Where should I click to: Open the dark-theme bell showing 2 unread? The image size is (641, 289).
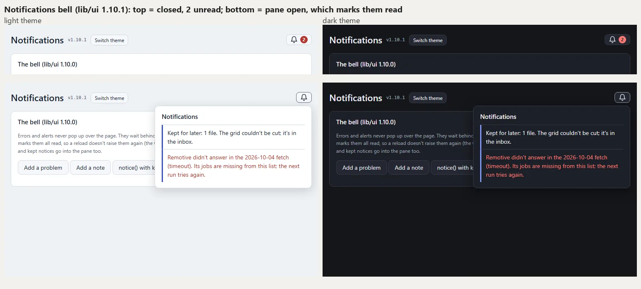[x=617, y=40]
